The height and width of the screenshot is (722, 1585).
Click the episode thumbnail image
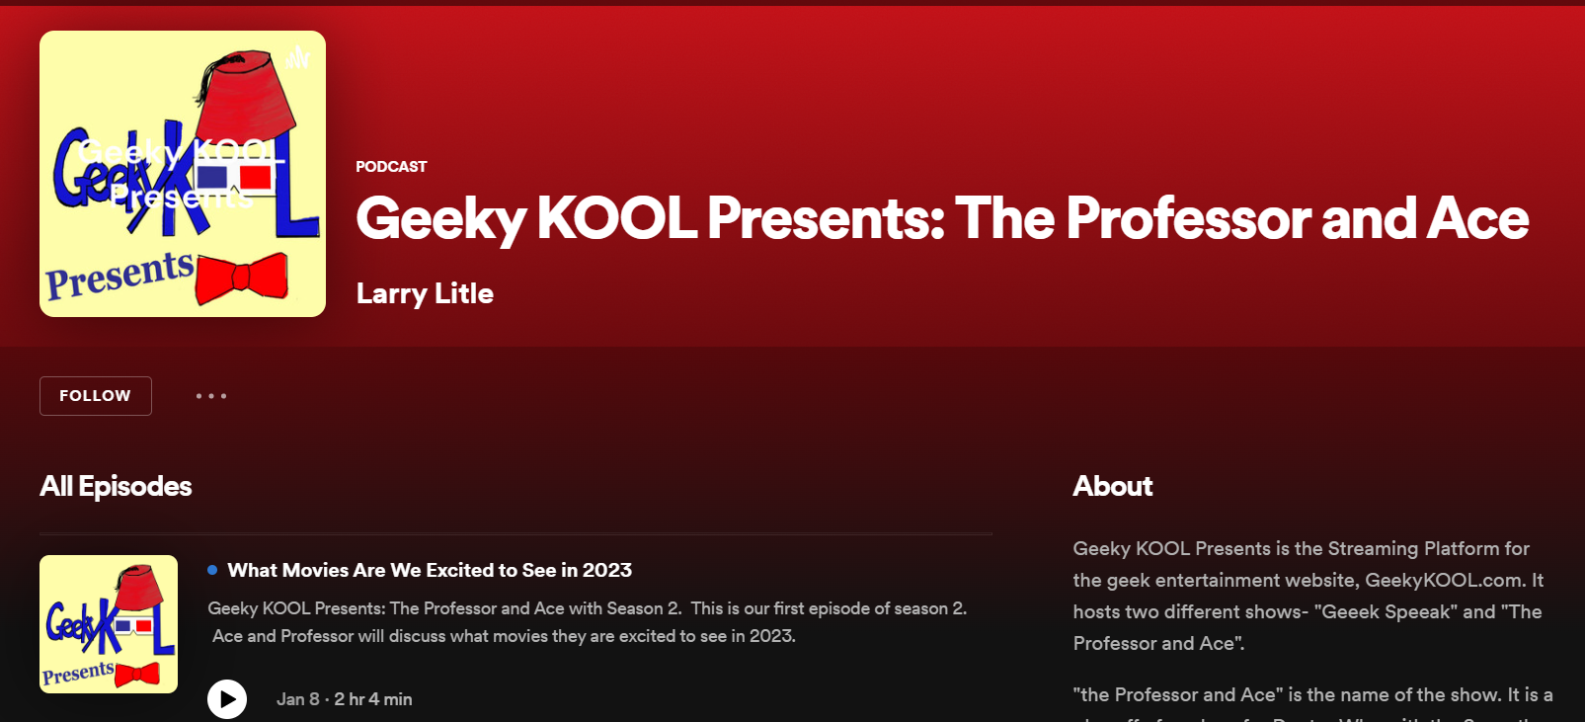point(108,623)
